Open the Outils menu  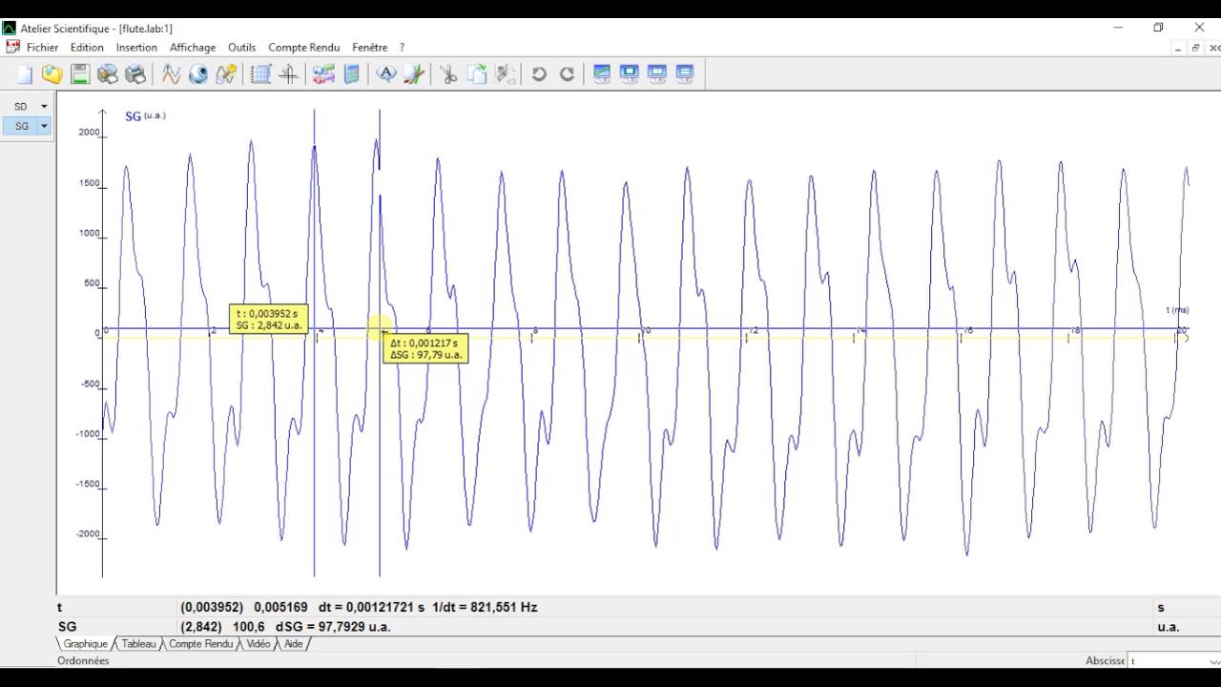(x=242, y=47)
